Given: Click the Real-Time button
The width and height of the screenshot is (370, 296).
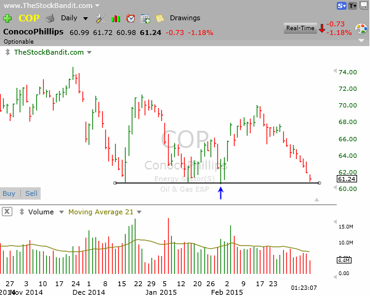Looking at the screenshot, I should pos(300,28).
